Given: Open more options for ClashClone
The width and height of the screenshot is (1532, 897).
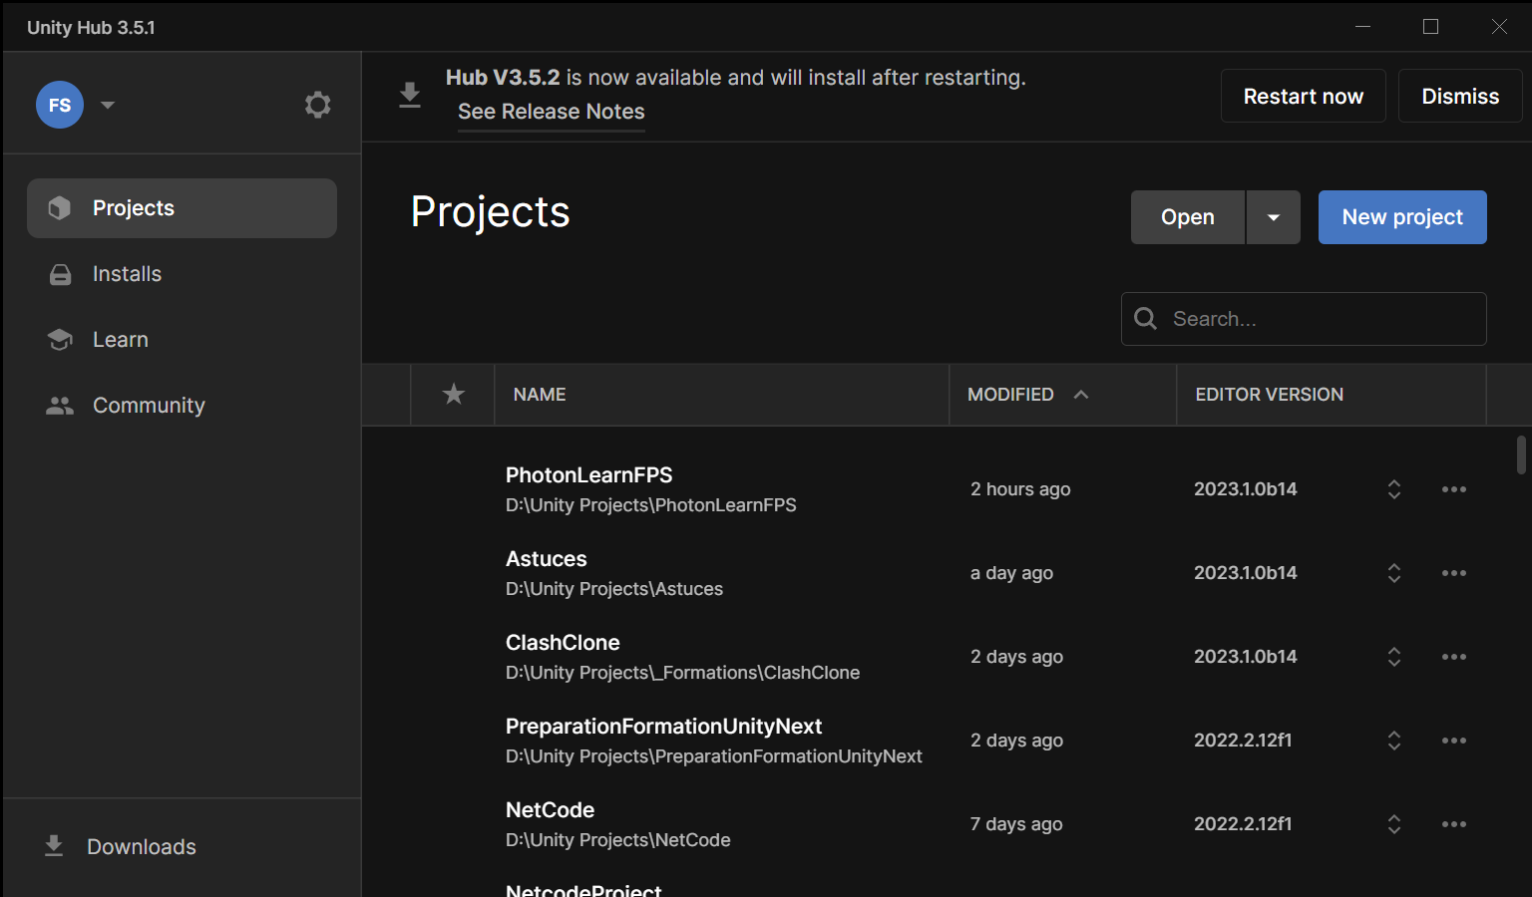Looking at the screenshot, I should (1454, 657).
